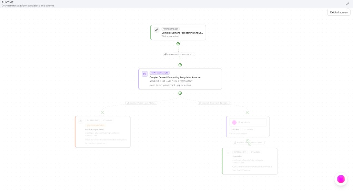Click the pink blob icon beside Specialists

coord(234,123)
